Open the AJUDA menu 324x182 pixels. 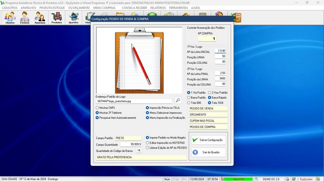pyautogui.click(x=196, y=8)
